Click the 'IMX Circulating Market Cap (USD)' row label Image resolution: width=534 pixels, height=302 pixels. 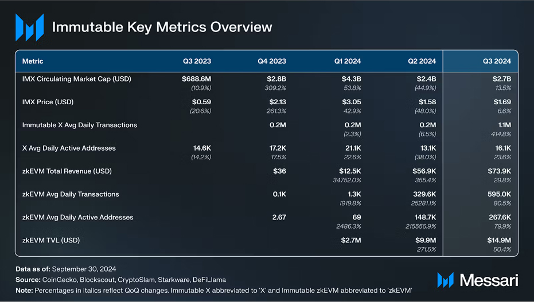[77, 79]
